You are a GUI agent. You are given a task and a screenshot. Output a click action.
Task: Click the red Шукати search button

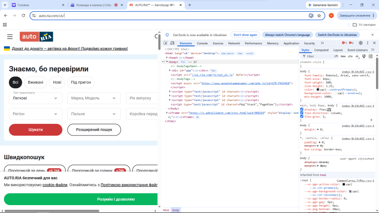click(36, 130)
